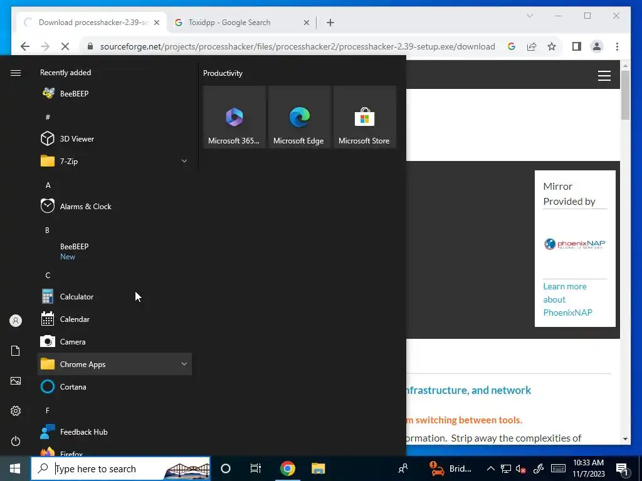
Task: Open Feedback Hub
Action: point(115,432)
